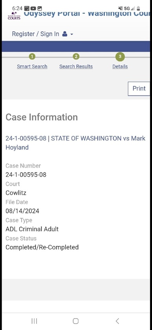The width and height of the screenshot is (152, 330).
Task: Tap Android home navigation button
Action: pos(76,321)
